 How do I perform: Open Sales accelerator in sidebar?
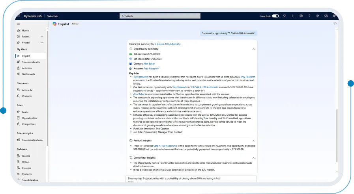(31, 62)
